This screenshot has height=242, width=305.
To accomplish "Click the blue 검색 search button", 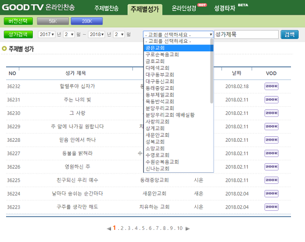I will click(x=290, y=34).
